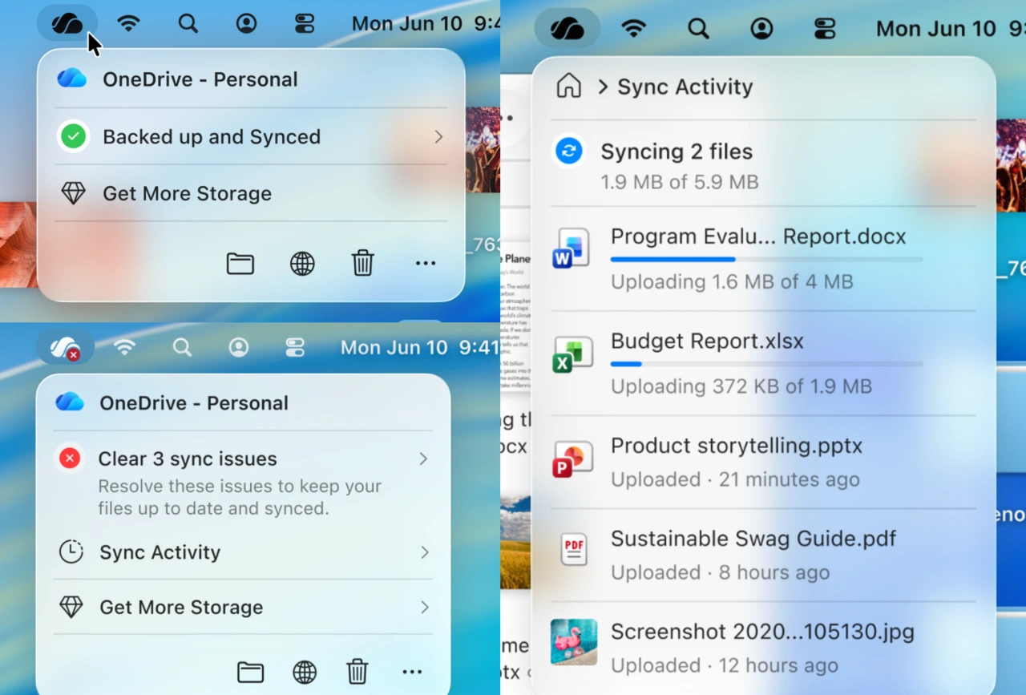Select Get More Storage
Viewport: 1026px width, 695px height.
tap(186, 193)
